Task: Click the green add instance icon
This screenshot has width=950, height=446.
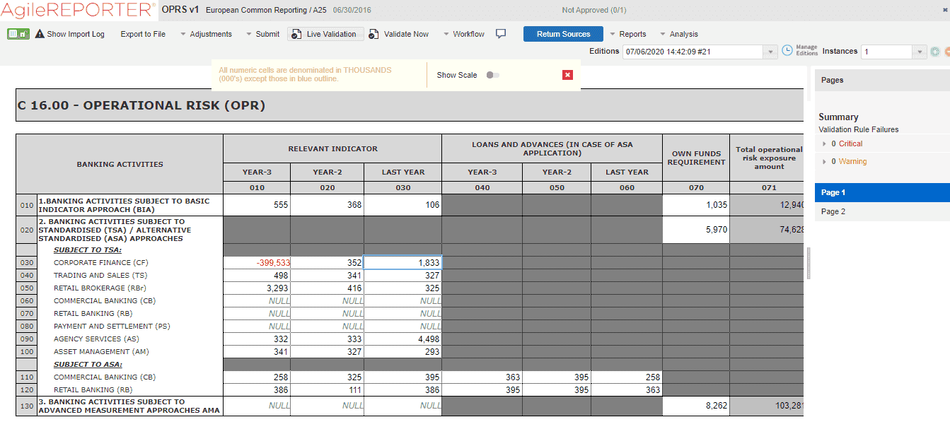Action: point(934,52)
